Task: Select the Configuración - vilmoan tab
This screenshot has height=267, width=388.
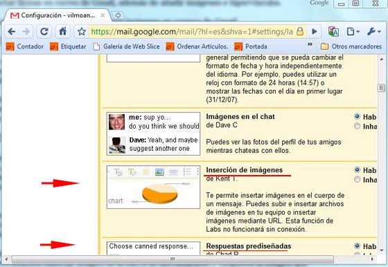Action: 58,15
